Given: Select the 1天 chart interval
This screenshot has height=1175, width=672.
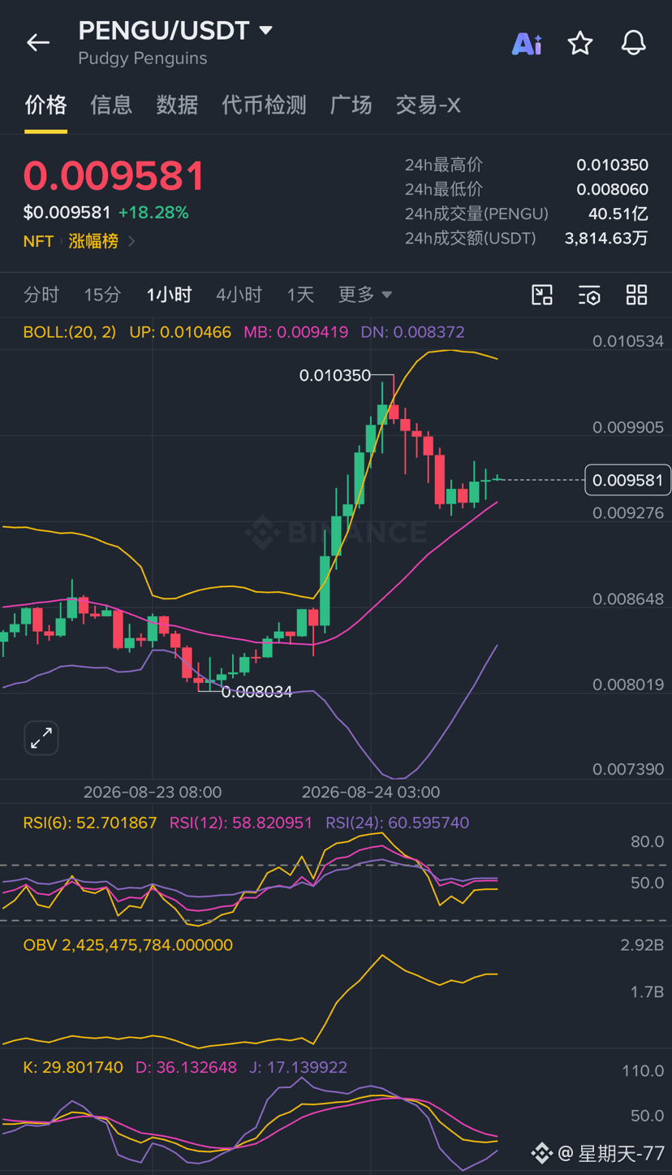Looking at the screenshot, I should tap(300, 294).
